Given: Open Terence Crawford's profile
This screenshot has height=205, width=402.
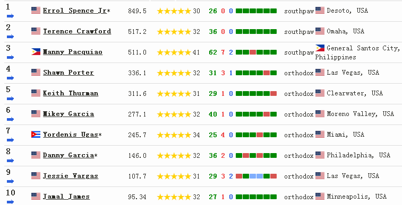Looking at the screenshot, I should (77, 31).
